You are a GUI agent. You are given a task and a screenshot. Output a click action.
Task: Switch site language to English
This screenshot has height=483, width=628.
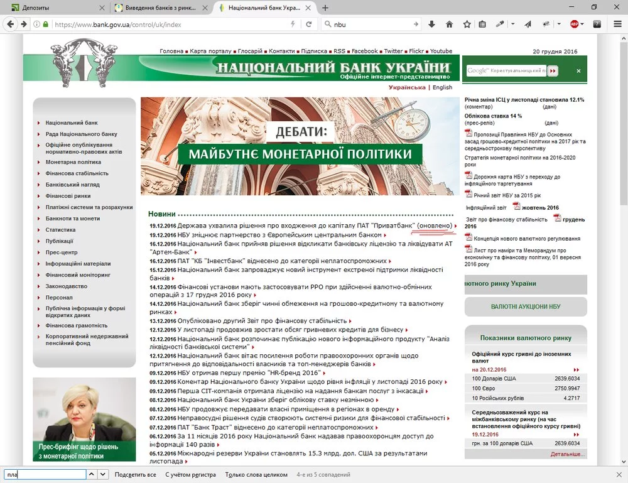443,87
